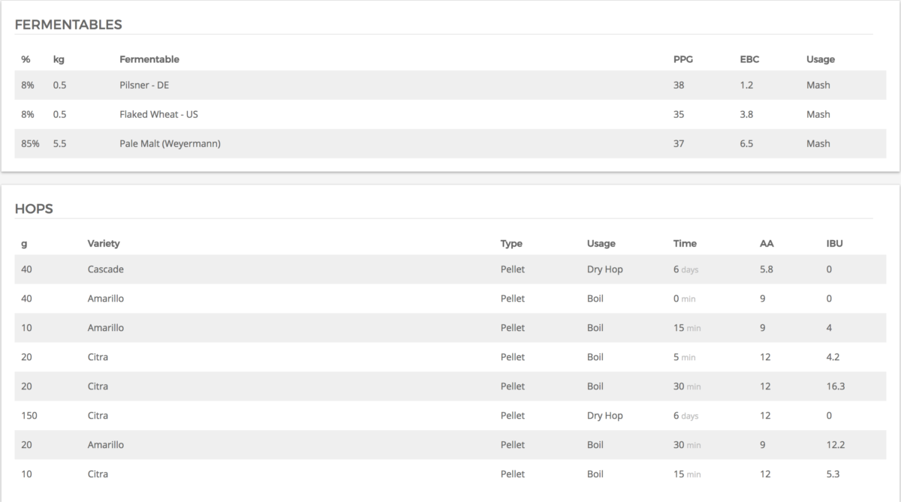Click the PPG column header
The height and width of the screenshot is (502, 901).
(x=683, y=59)
